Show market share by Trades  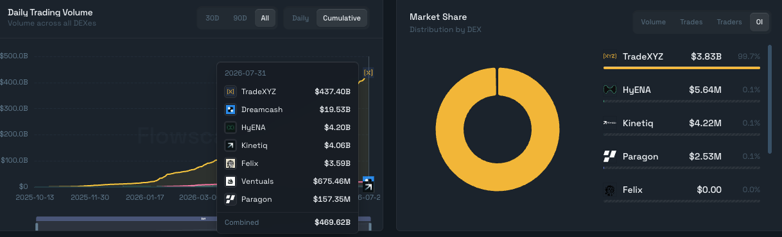[691, 22]
